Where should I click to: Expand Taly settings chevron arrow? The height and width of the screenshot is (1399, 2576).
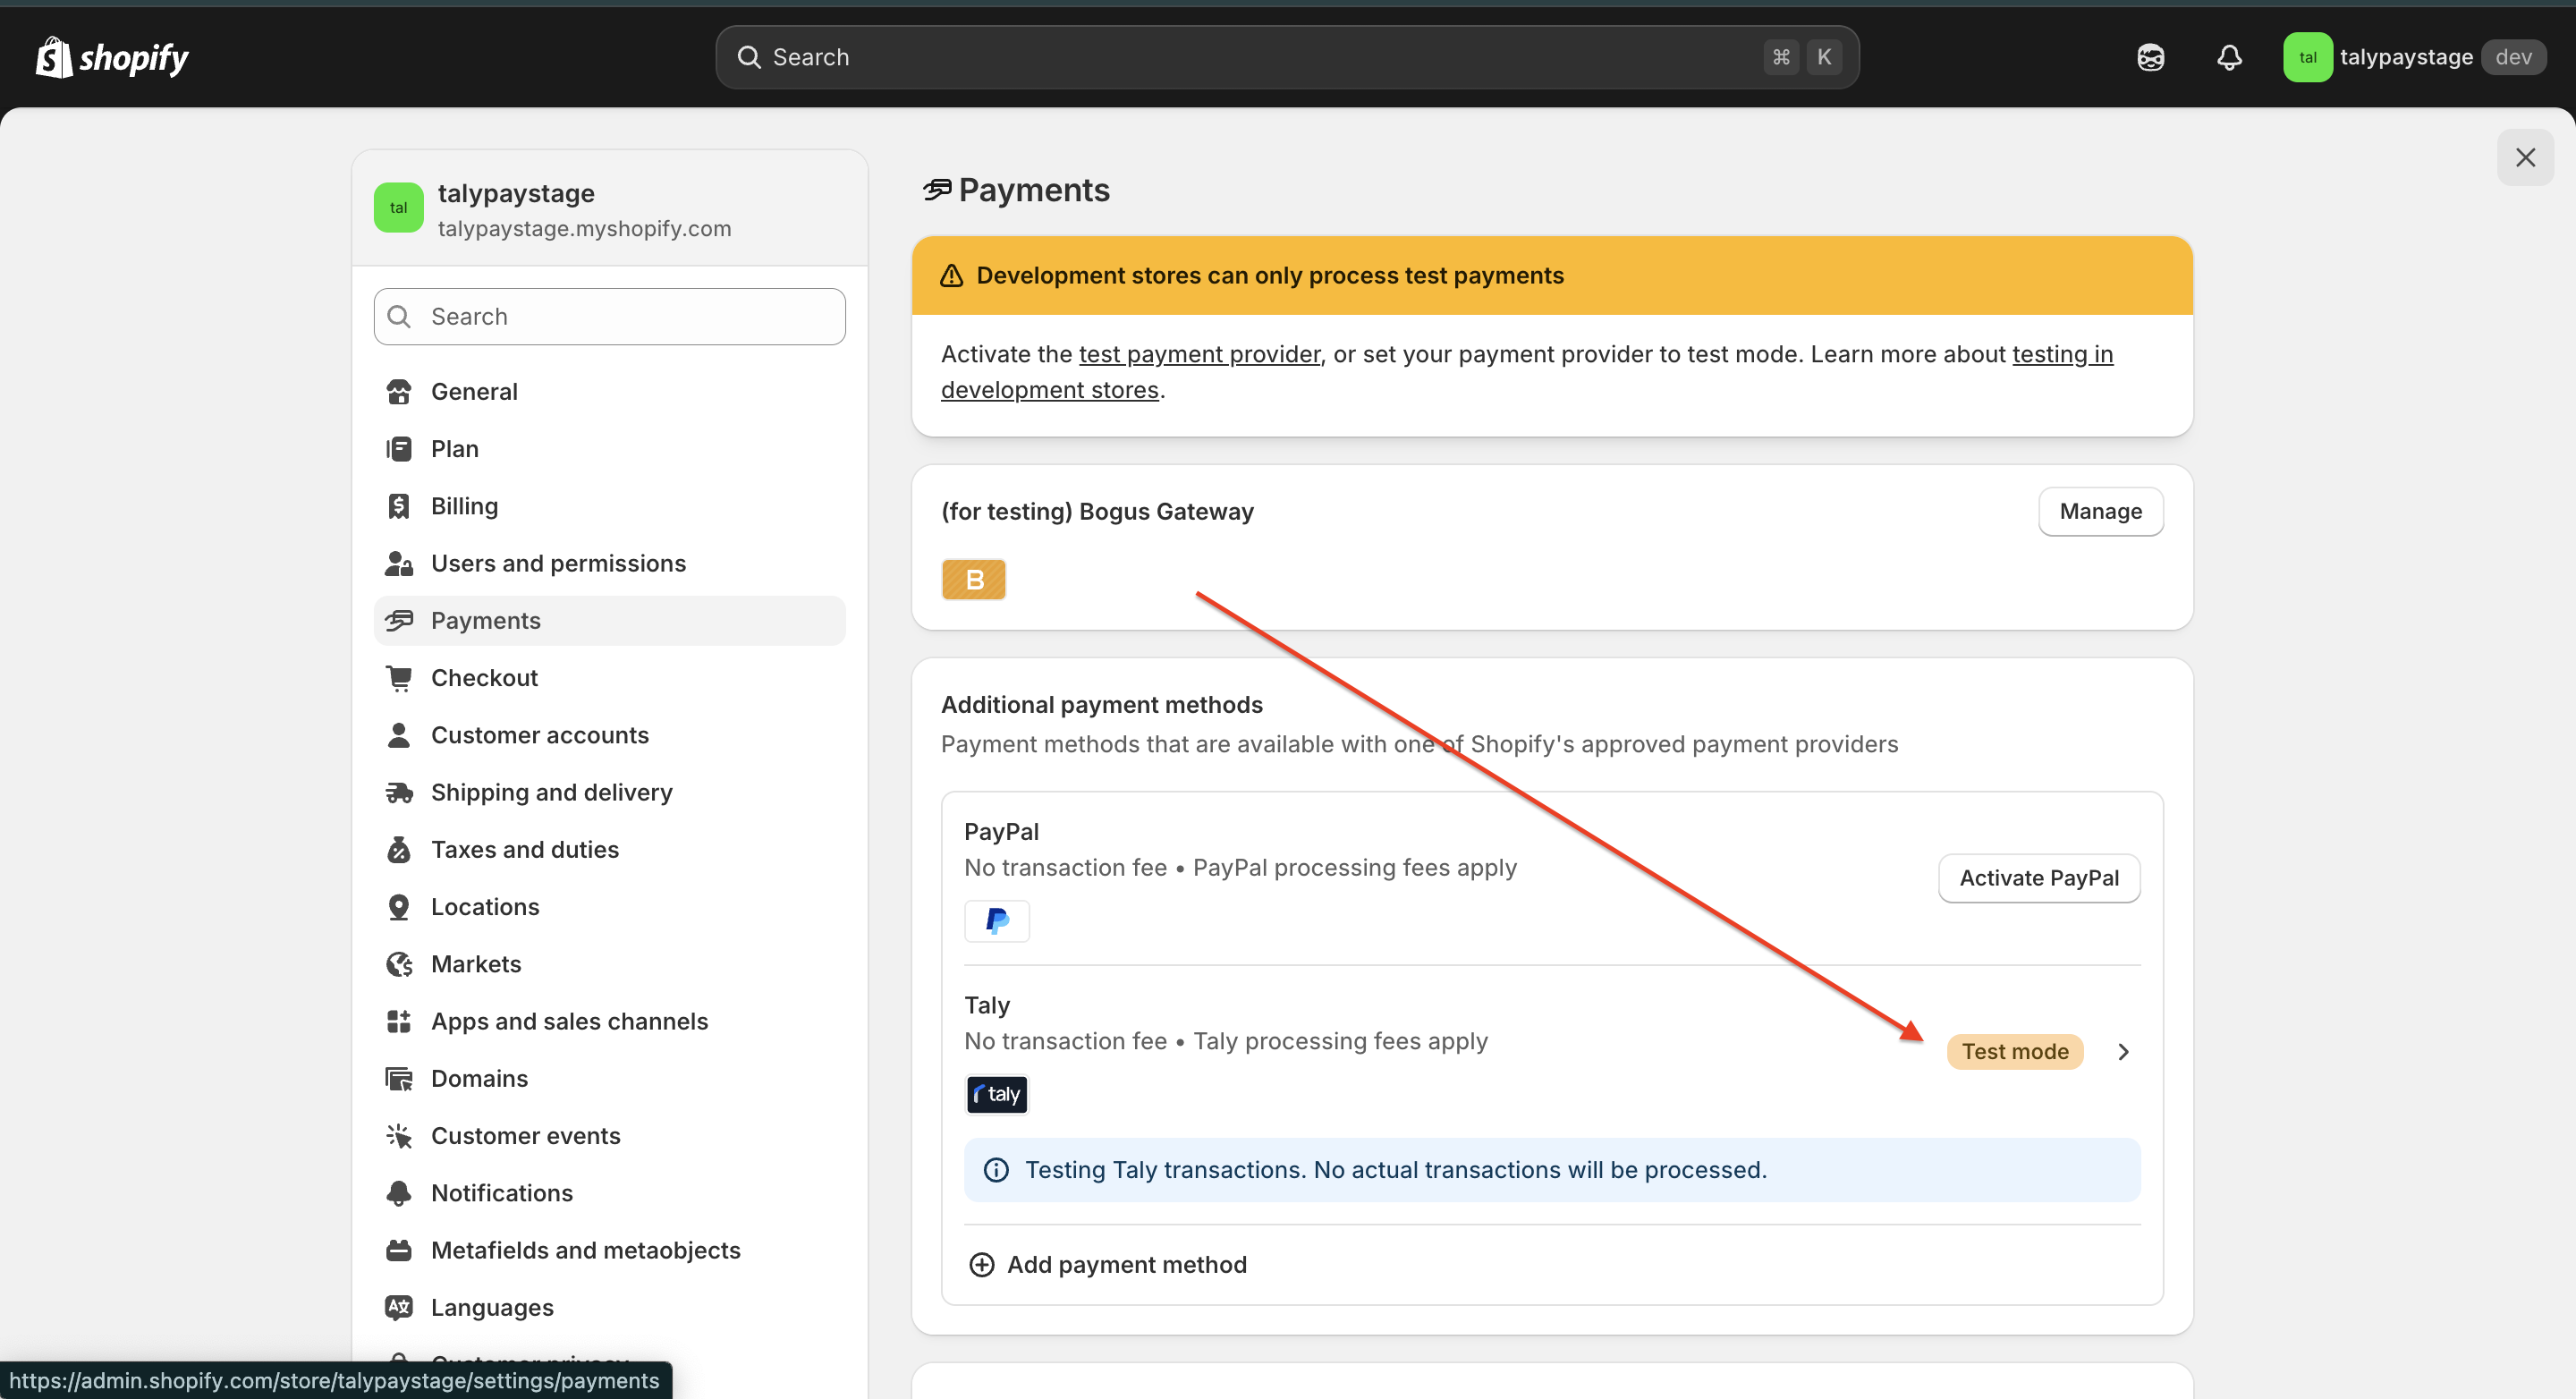click(x=2123, y=1052)
